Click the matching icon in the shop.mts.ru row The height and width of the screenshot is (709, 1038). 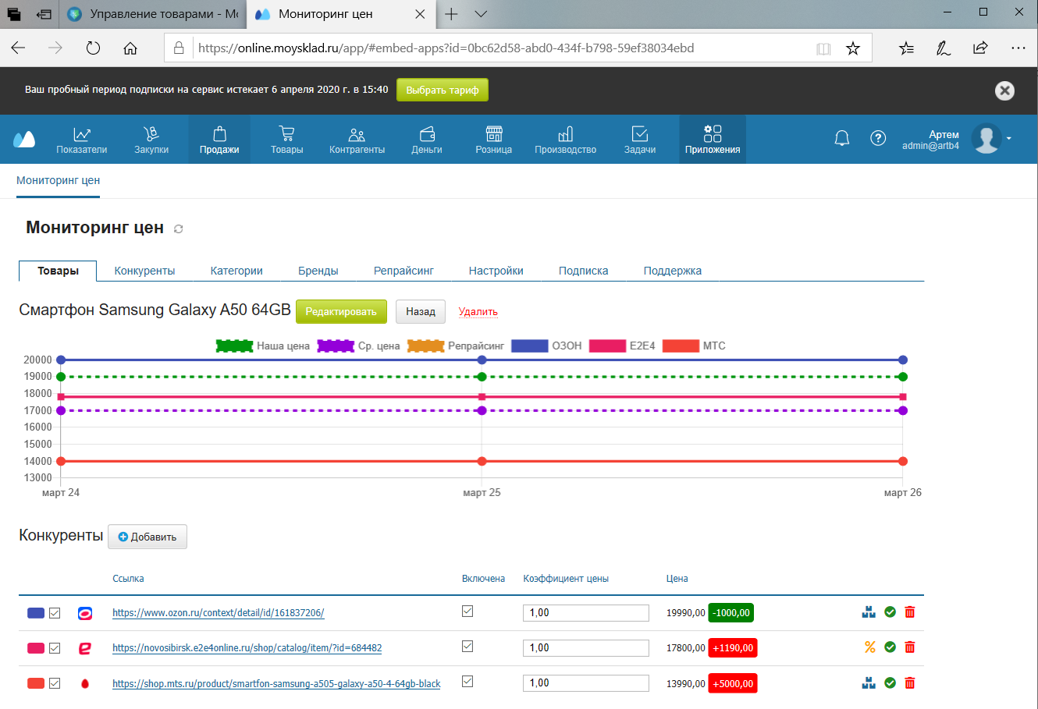click(x=869, y=682)
